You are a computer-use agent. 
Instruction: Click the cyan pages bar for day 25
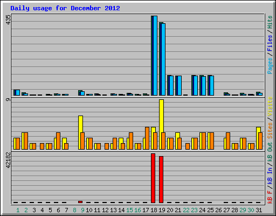click(x=212, y=85)
